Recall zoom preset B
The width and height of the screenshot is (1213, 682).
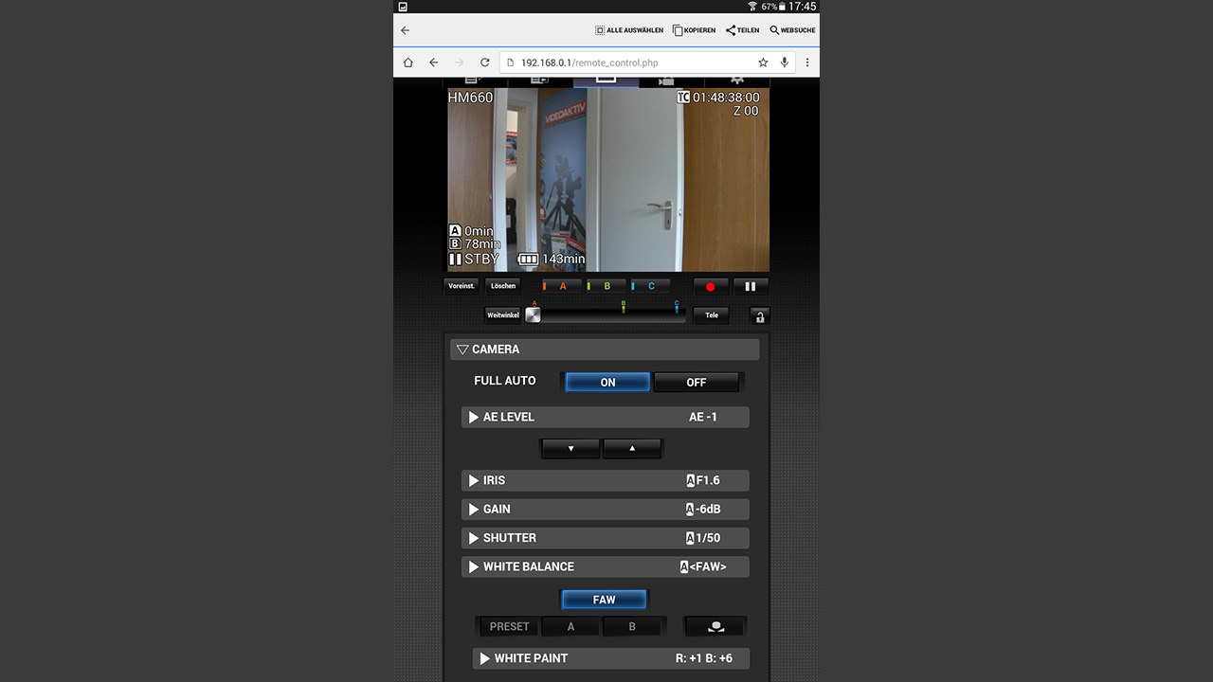pos(606,286)
